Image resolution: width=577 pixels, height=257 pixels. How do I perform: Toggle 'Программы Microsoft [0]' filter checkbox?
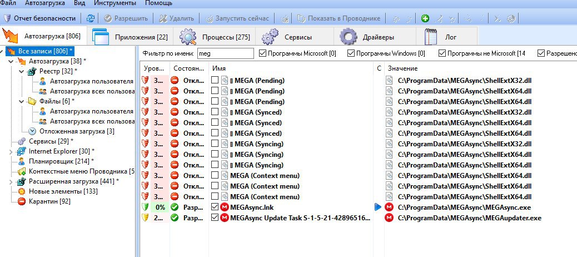(262, 53)
